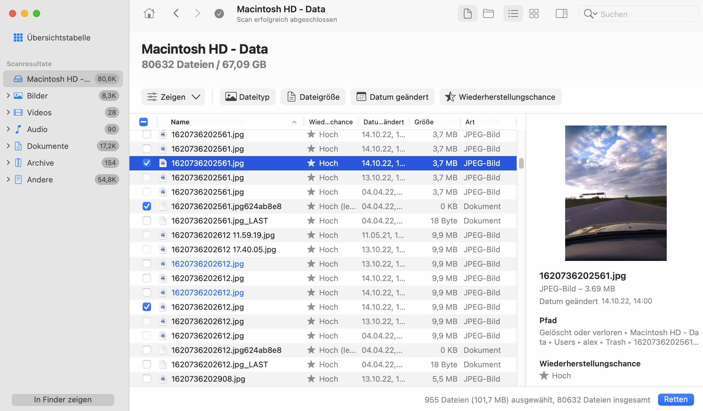Navigate forward with the right arrow
Viewport: 703px width, 411px height.
[x=197, y=13]
